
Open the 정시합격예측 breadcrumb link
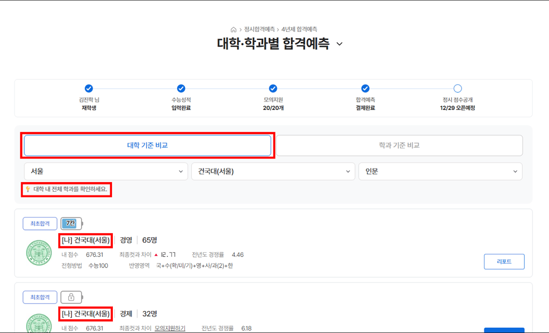tap(260, 29)
